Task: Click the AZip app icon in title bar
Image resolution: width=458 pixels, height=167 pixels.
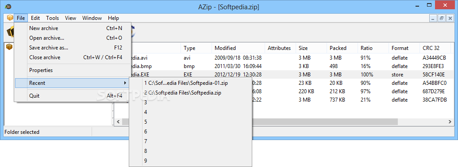Action: (x=8, y=7)
